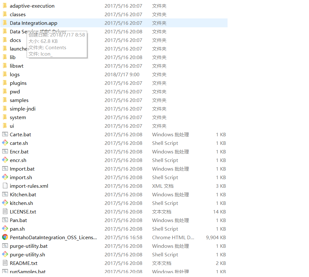This screenshot has height=277, width=309.
Task: Click the Import.bat batch file icon
Action: coord(5,169)
